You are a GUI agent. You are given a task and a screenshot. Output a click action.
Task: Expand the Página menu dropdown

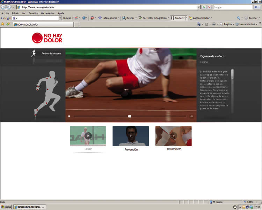click(233, 24)
